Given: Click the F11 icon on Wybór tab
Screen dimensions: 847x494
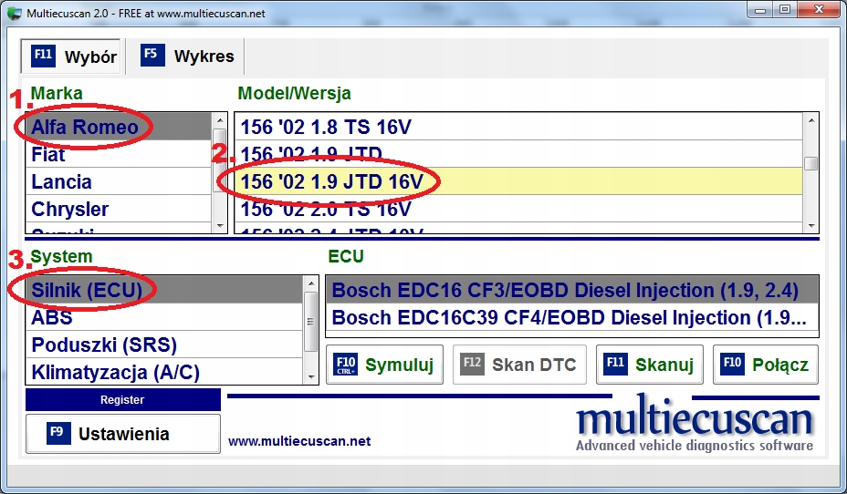Looking at the screenshot, I should click(43, 55).
